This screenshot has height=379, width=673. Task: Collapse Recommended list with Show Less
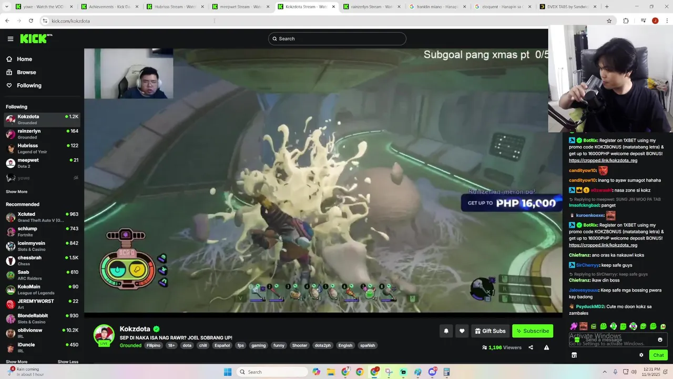click(x=68, y=362)
